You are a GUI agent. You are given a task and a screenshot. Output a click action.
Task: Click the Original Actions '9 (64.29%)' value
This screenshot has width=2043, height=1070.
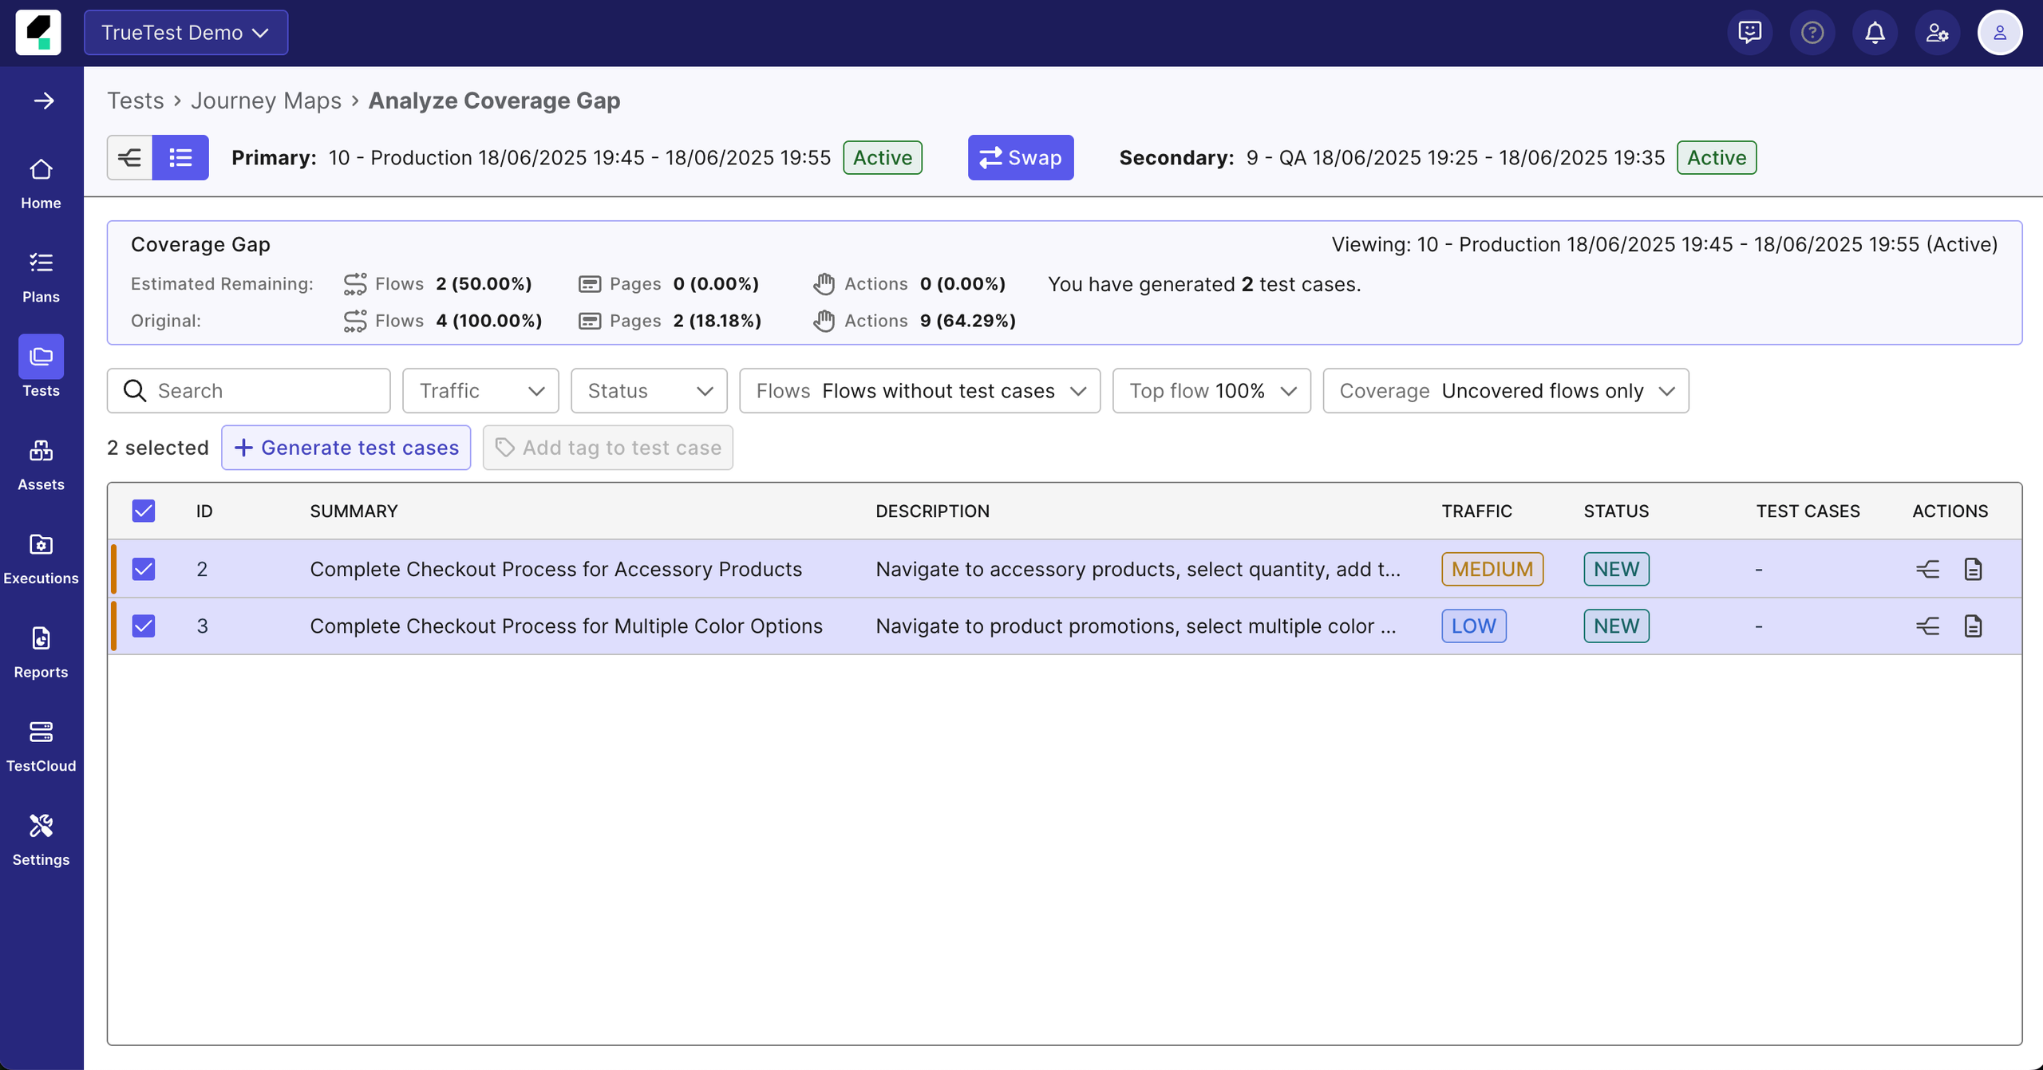pos(967,321)
